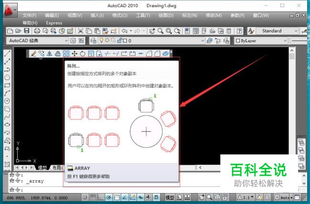Screen dimensions: 310x204
Task: Select the Copy object tool
Action: pos(41,53)
